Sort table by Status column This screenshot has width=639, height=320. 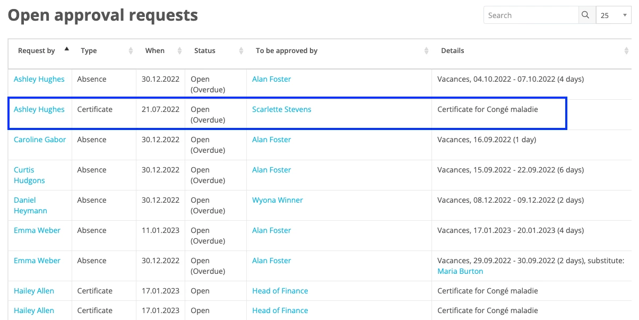tap(215, 51)
